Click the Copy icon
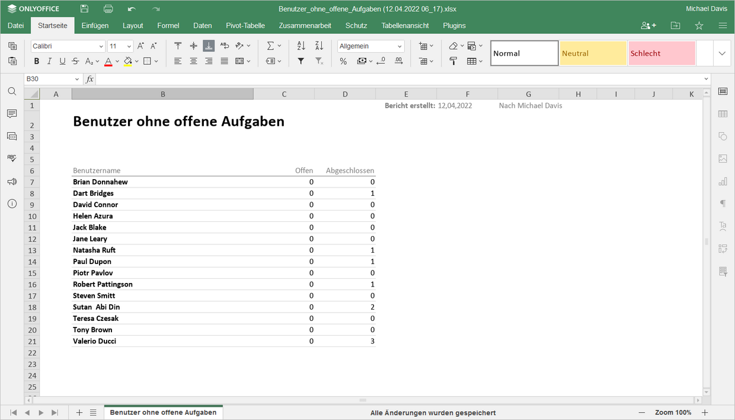Viewport: 735px width, 420px height. click(12, 46)
